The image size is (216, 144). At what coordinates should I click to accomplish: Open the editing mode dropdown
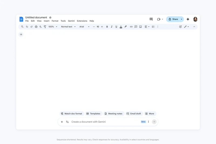pyautogui.click(x=187, y=27)
